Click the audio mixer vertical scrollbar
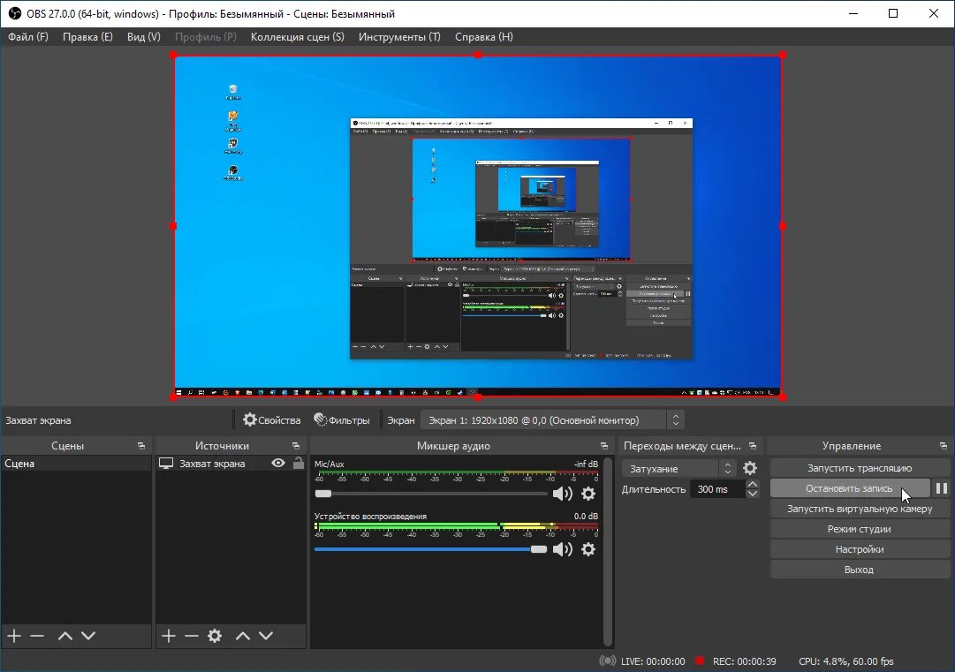Screen dimensions: 955x672 point(608,551)
